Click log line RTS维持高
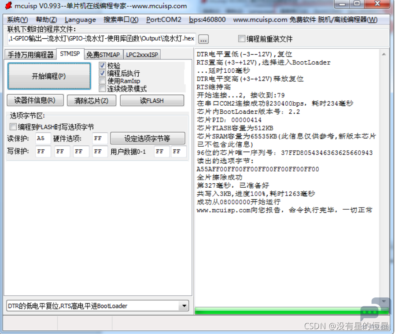 [x=214, y=87]
